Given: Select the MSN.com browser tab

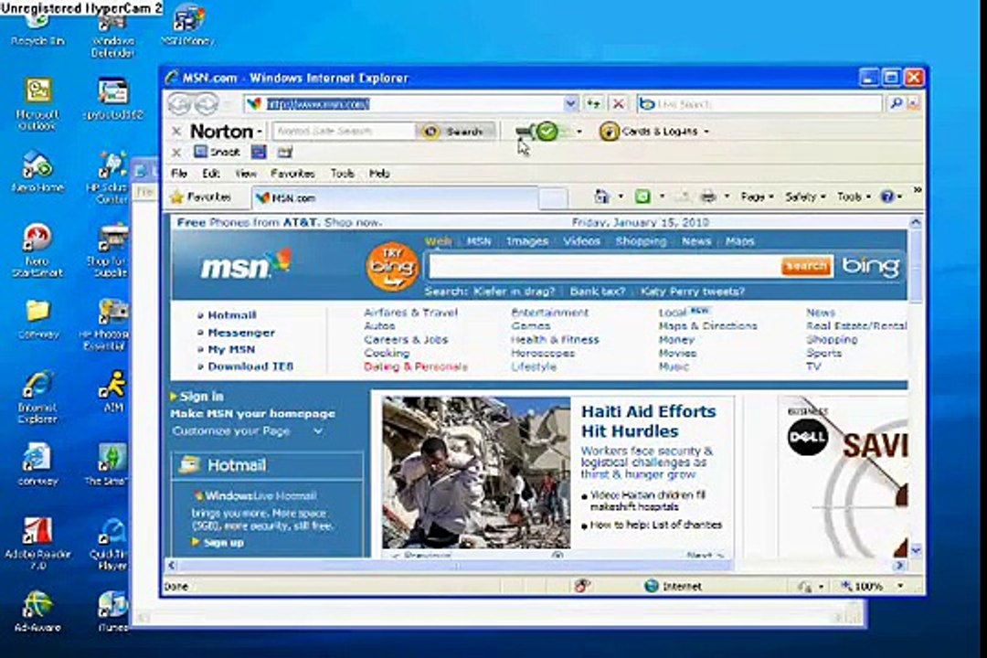Looking at the screenshot, I should (395, 197).
